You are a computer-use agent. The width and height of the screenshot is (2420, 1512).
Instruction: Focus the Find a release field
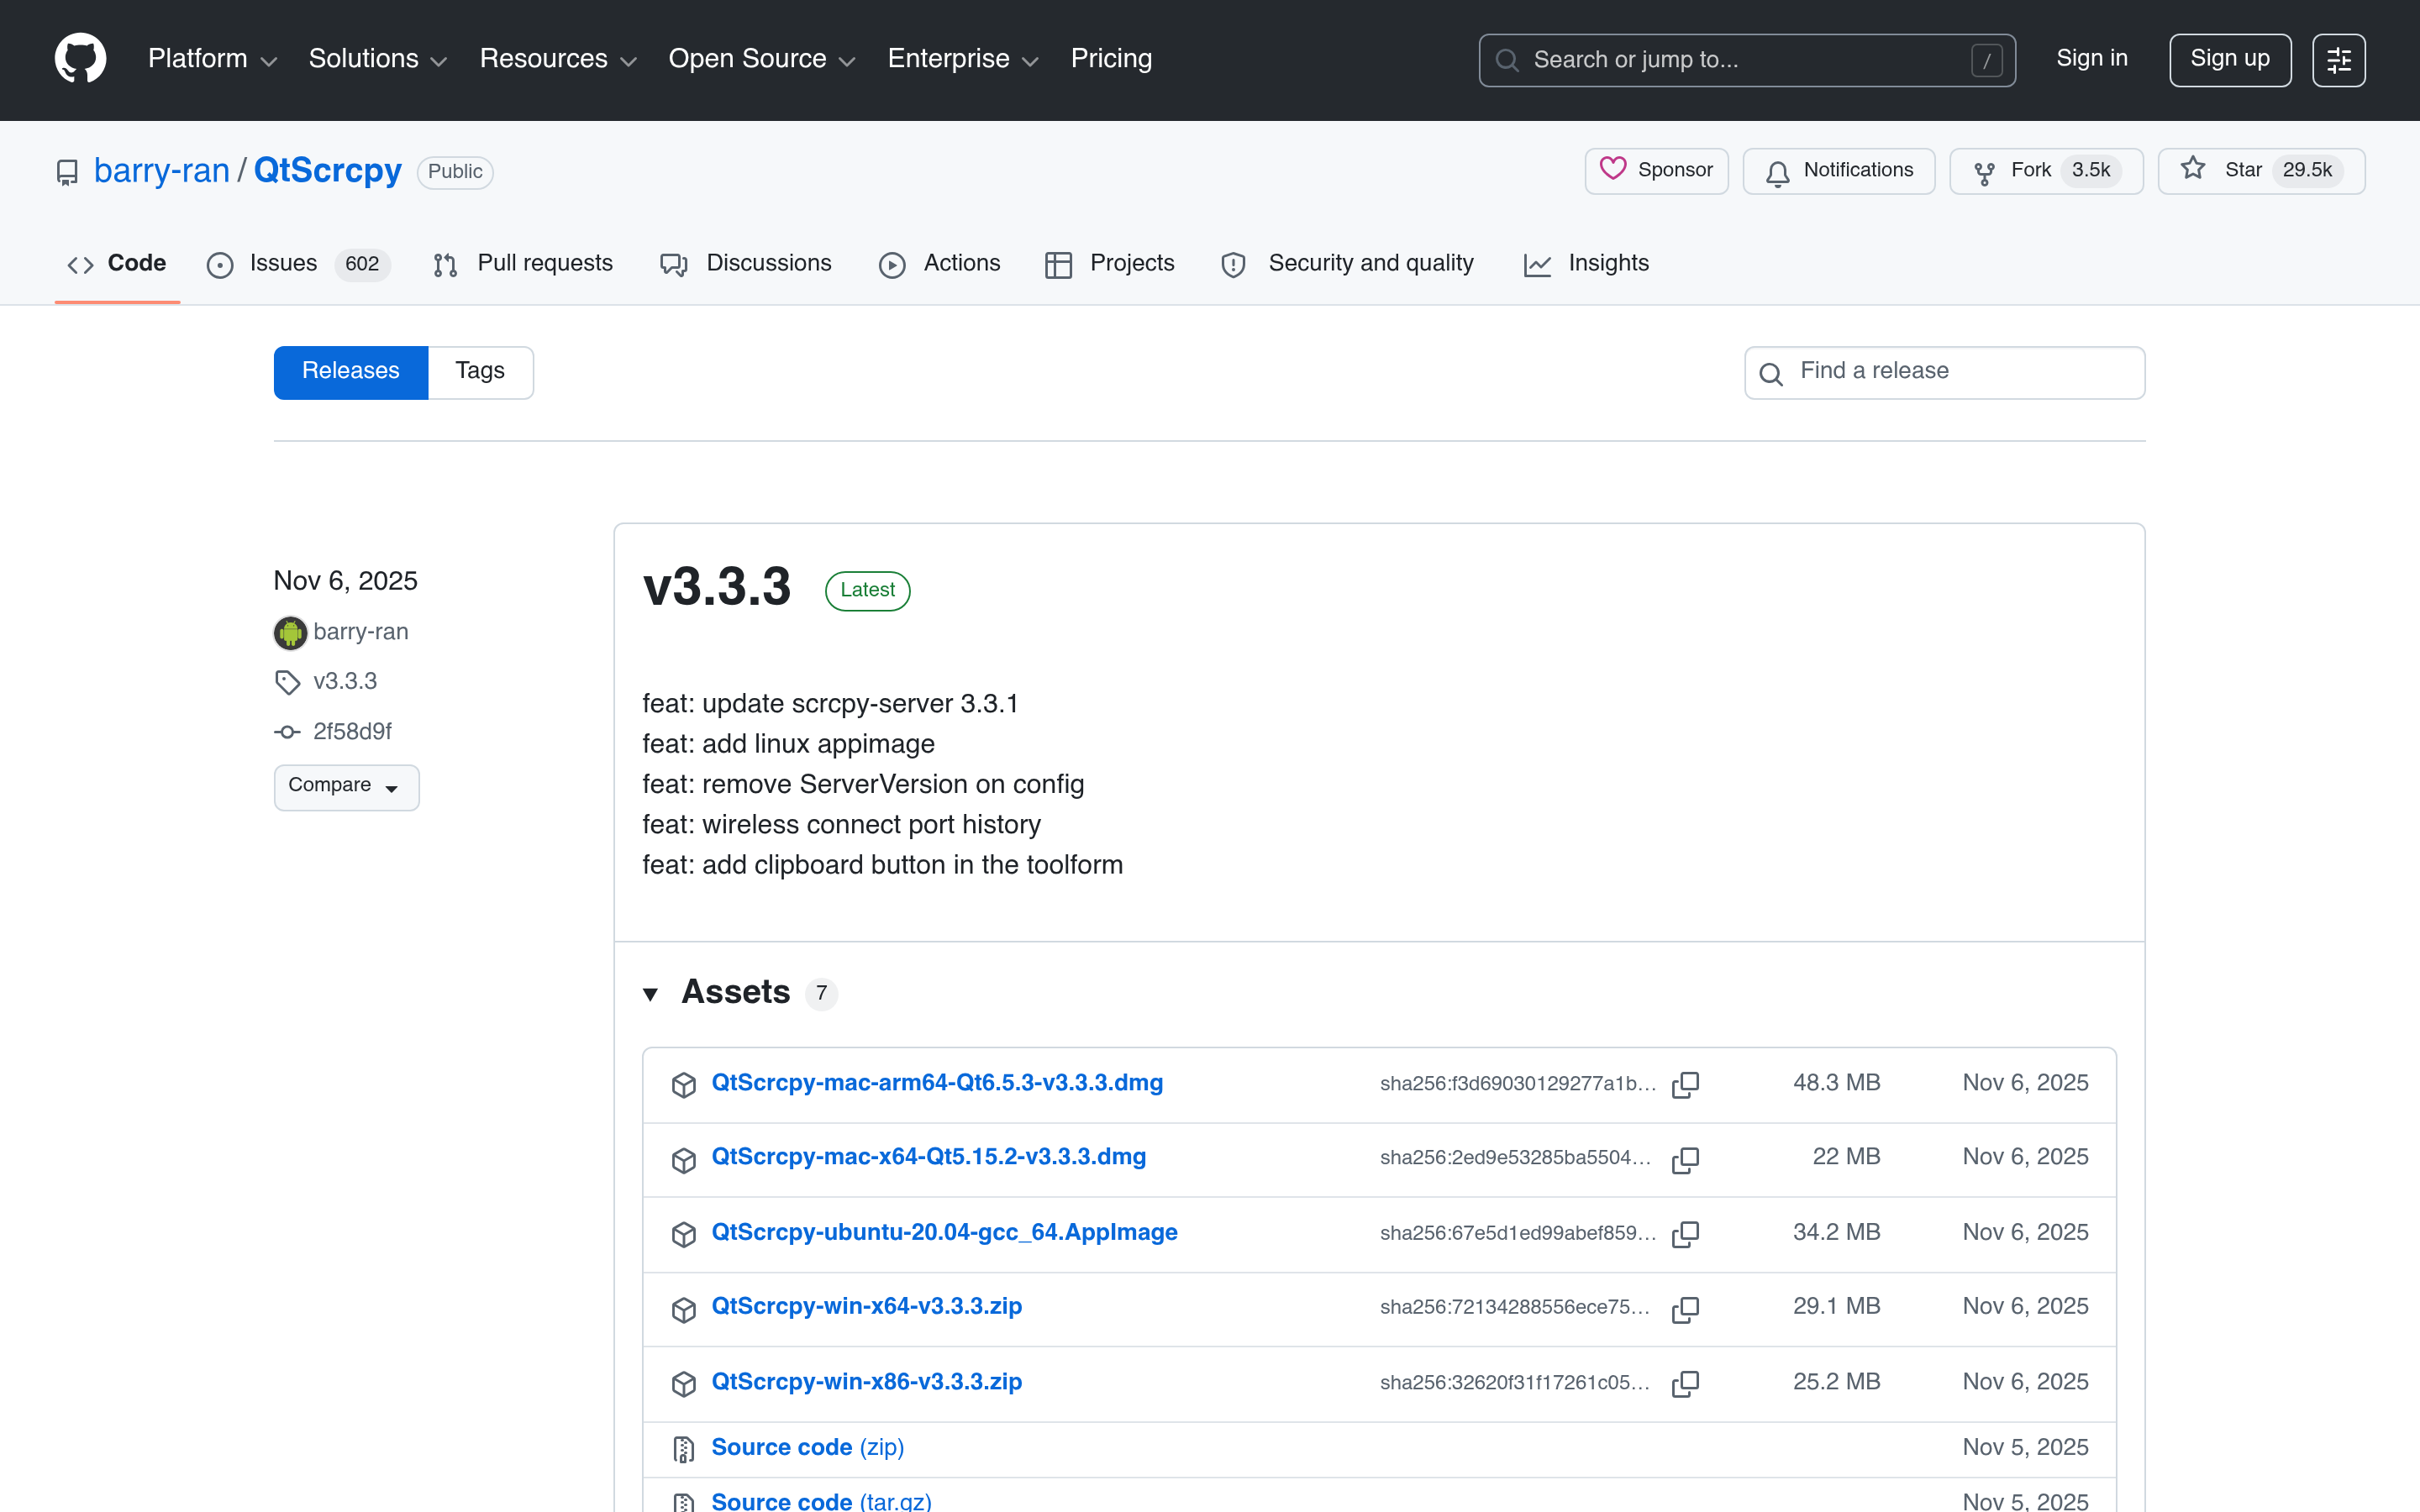coord(1944,372)
